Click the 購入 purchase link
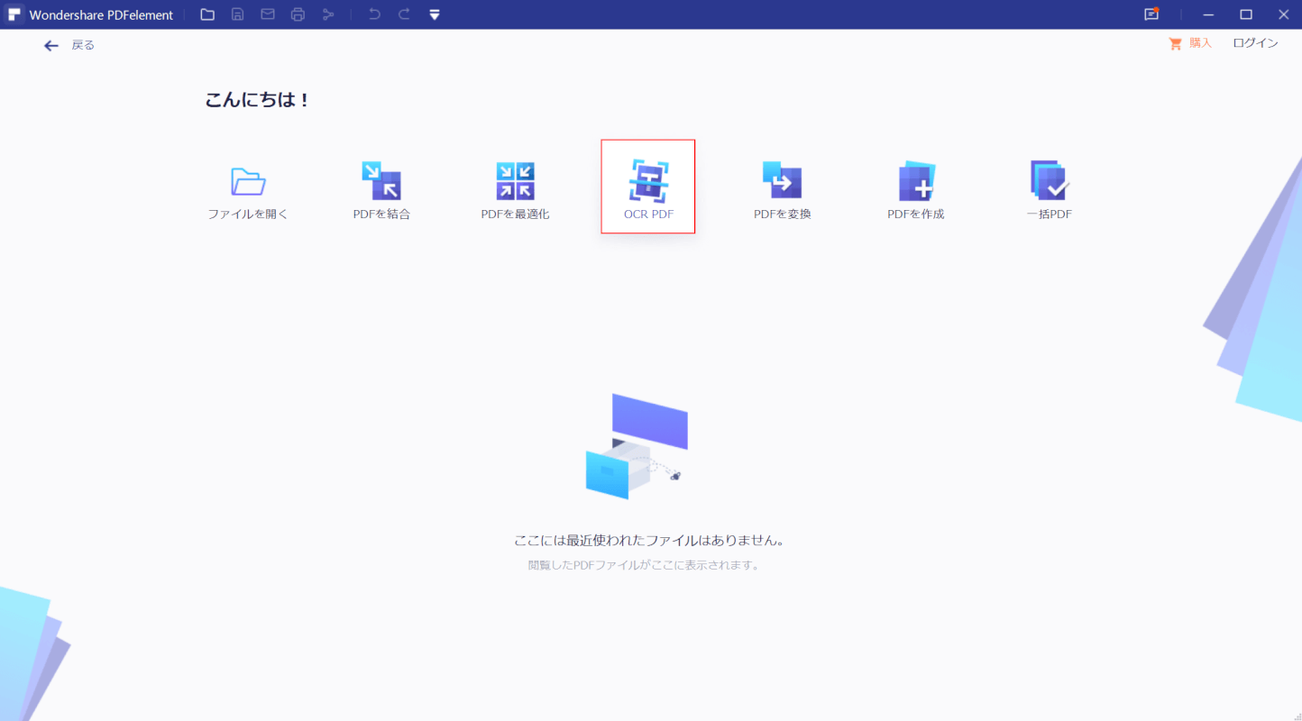The width and height of the screenshot is (1302, 721). 1190,43
